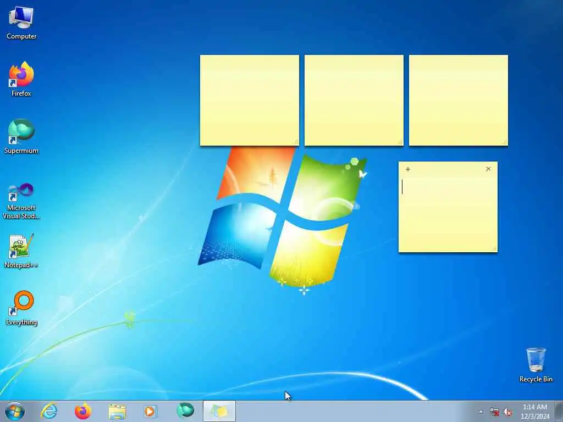Open Windows Media Player from taskbar

click(x=150, y=411)
